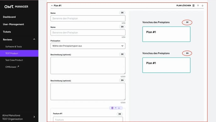Click EN badge of Beschreibung field

click(122, 80)
